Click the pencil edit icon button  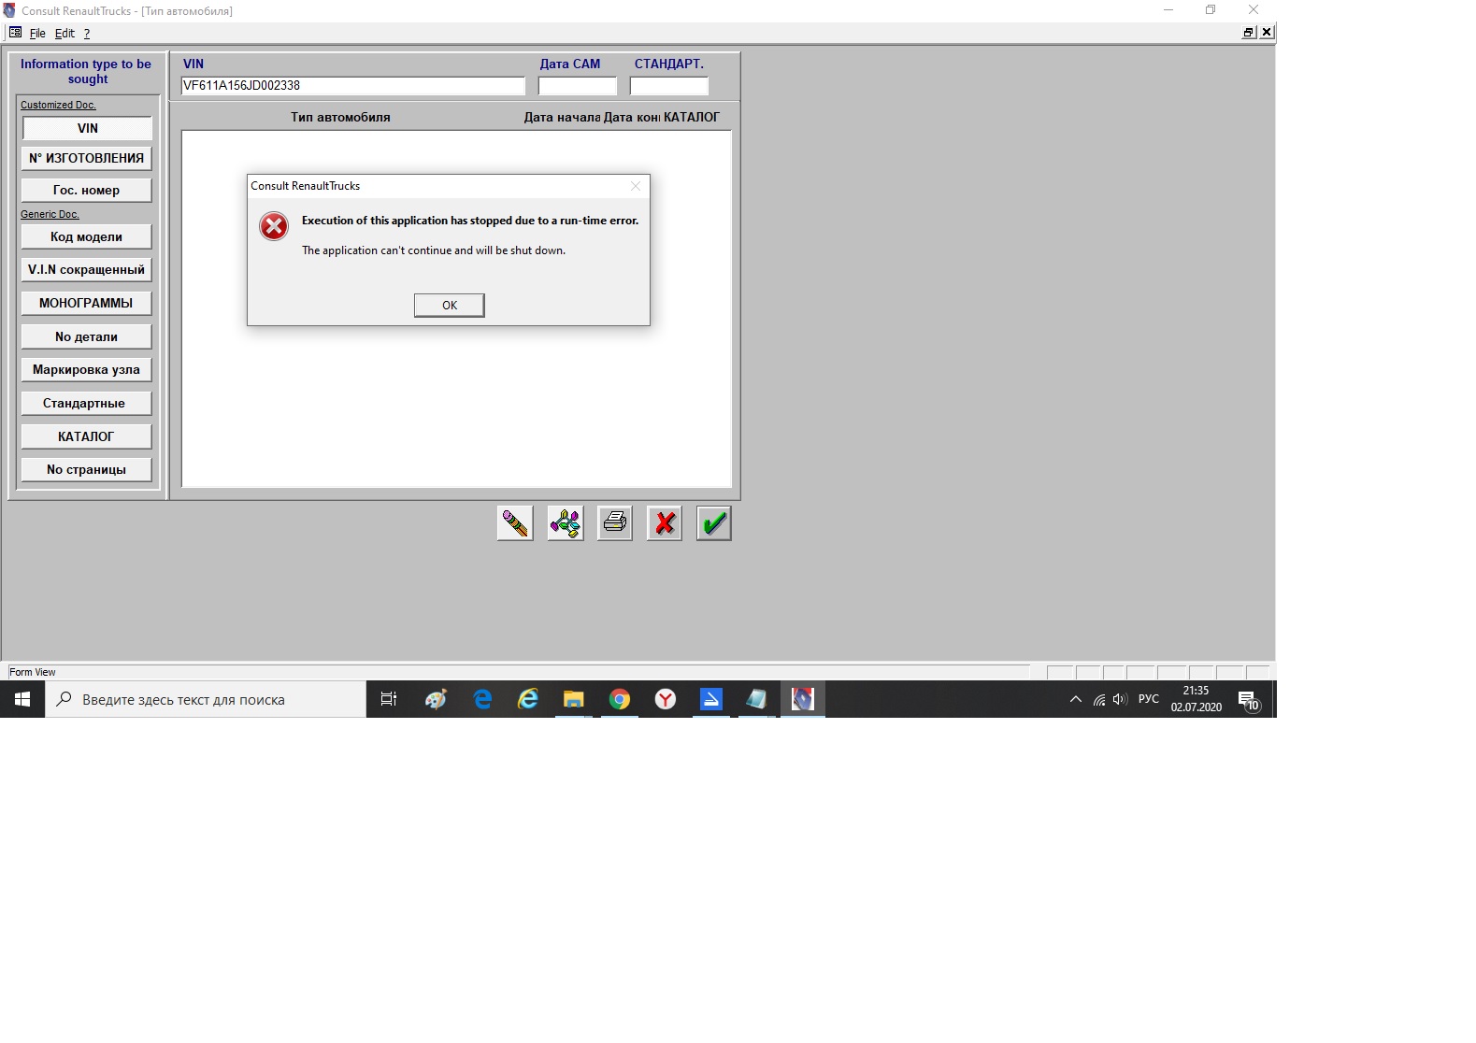[515, 523]
